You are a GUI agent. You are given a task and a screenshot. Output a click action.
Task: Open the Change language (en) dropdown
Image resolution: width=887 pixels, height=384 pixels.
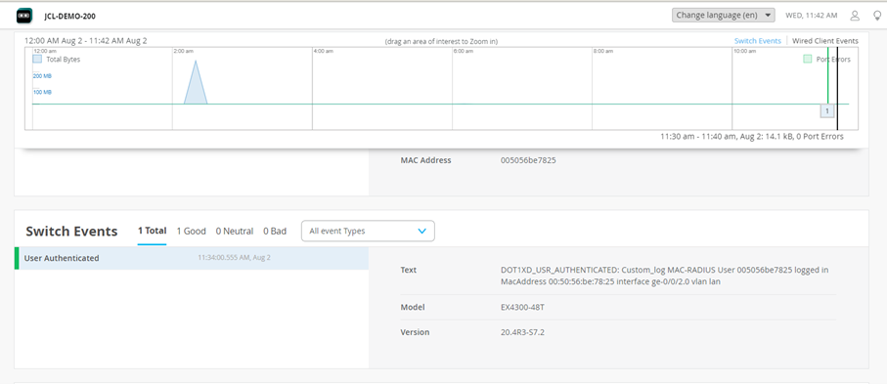pyautogui.click(x=723, y=16)
